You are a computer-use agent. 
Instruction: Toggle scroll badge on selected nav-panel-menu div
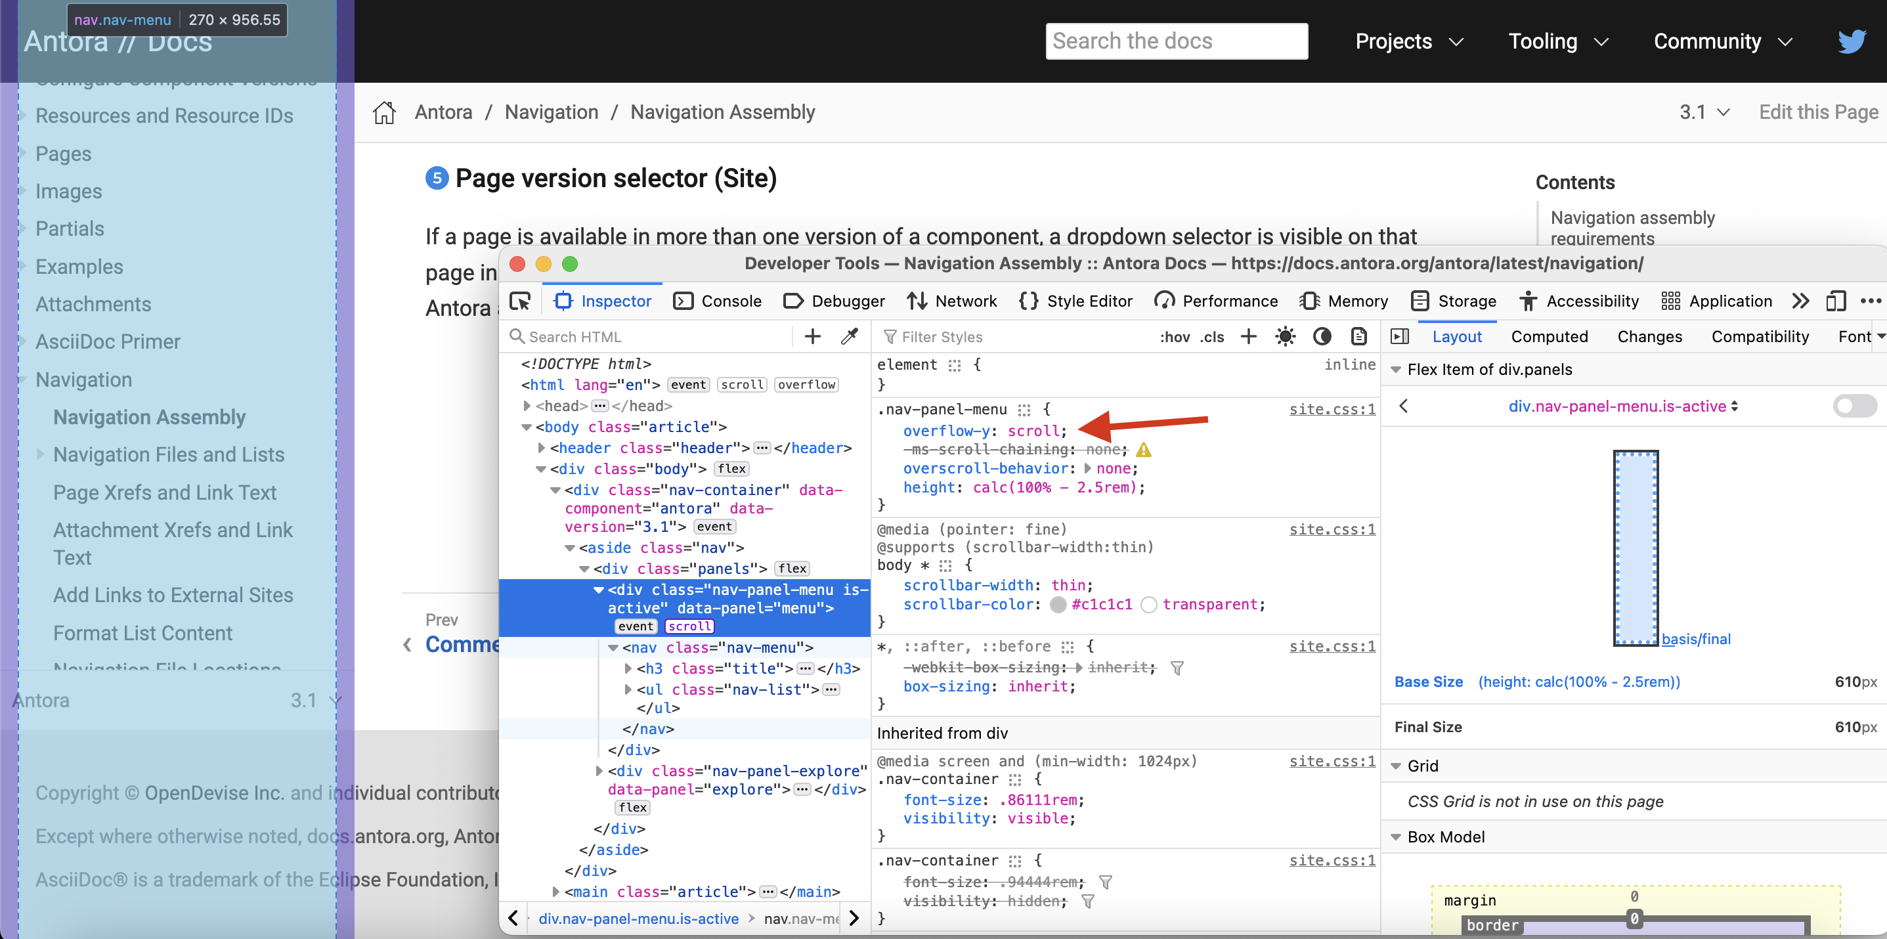689,627
